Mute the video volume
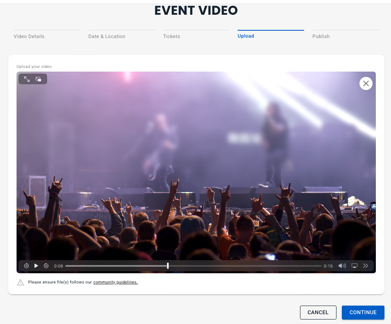This screenshot has width=391, height=324. coord(342,266)
